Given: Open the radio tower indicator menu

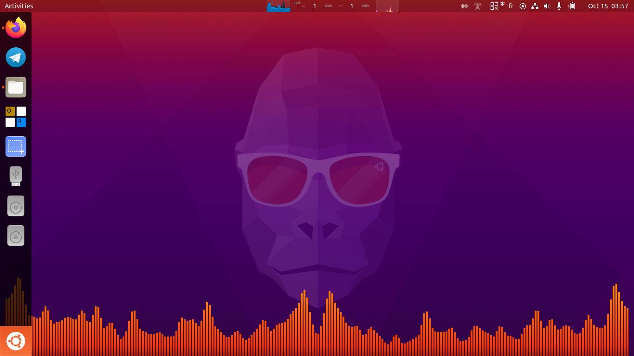Looking at the screenshot, I should 478,6.
